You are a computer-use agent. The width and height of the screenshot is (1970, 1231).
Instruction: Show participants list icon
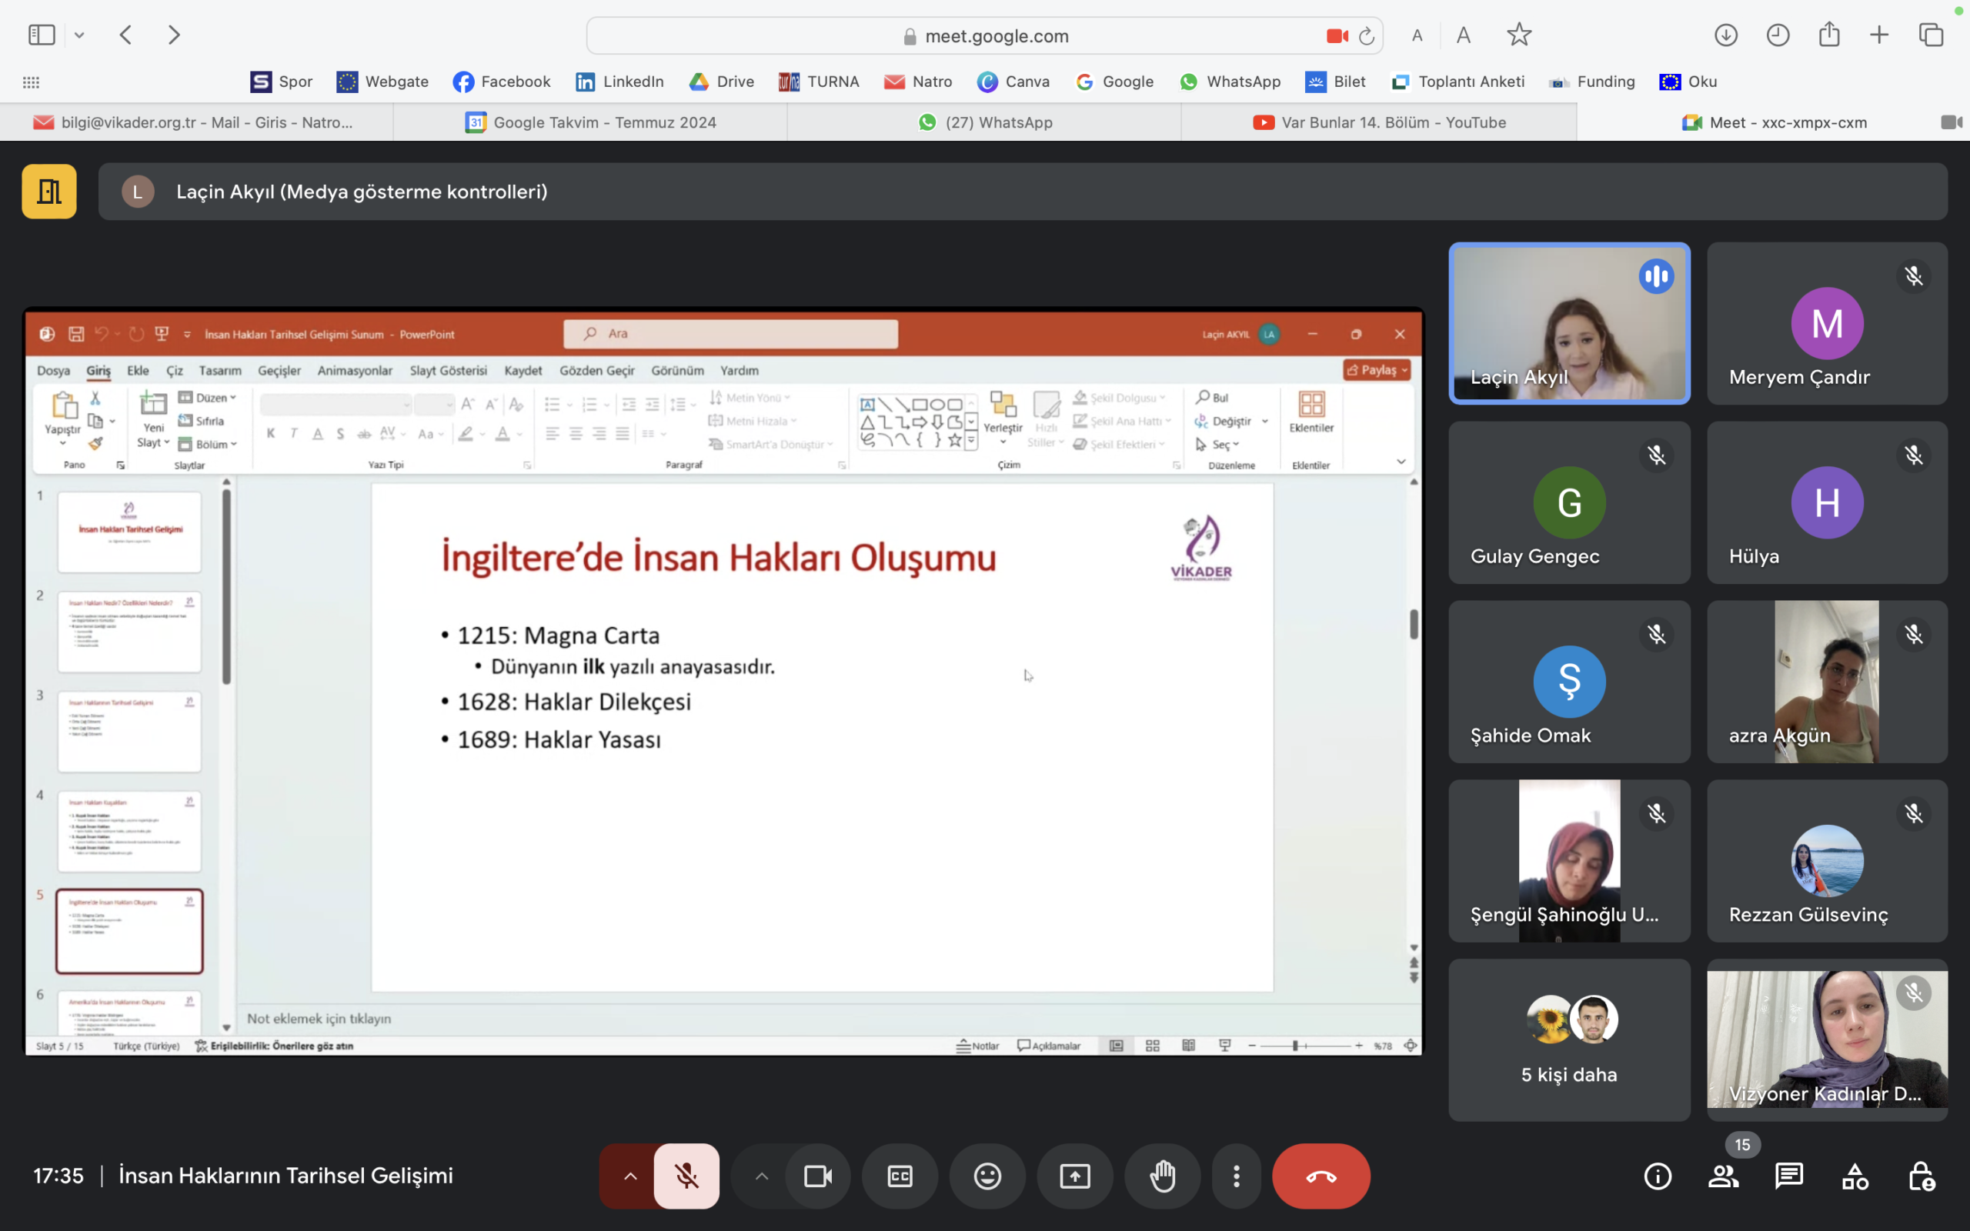[1723, 1176]
